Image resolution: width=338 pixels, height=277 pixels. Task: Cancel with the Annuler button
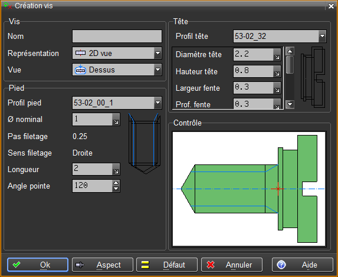232,265
